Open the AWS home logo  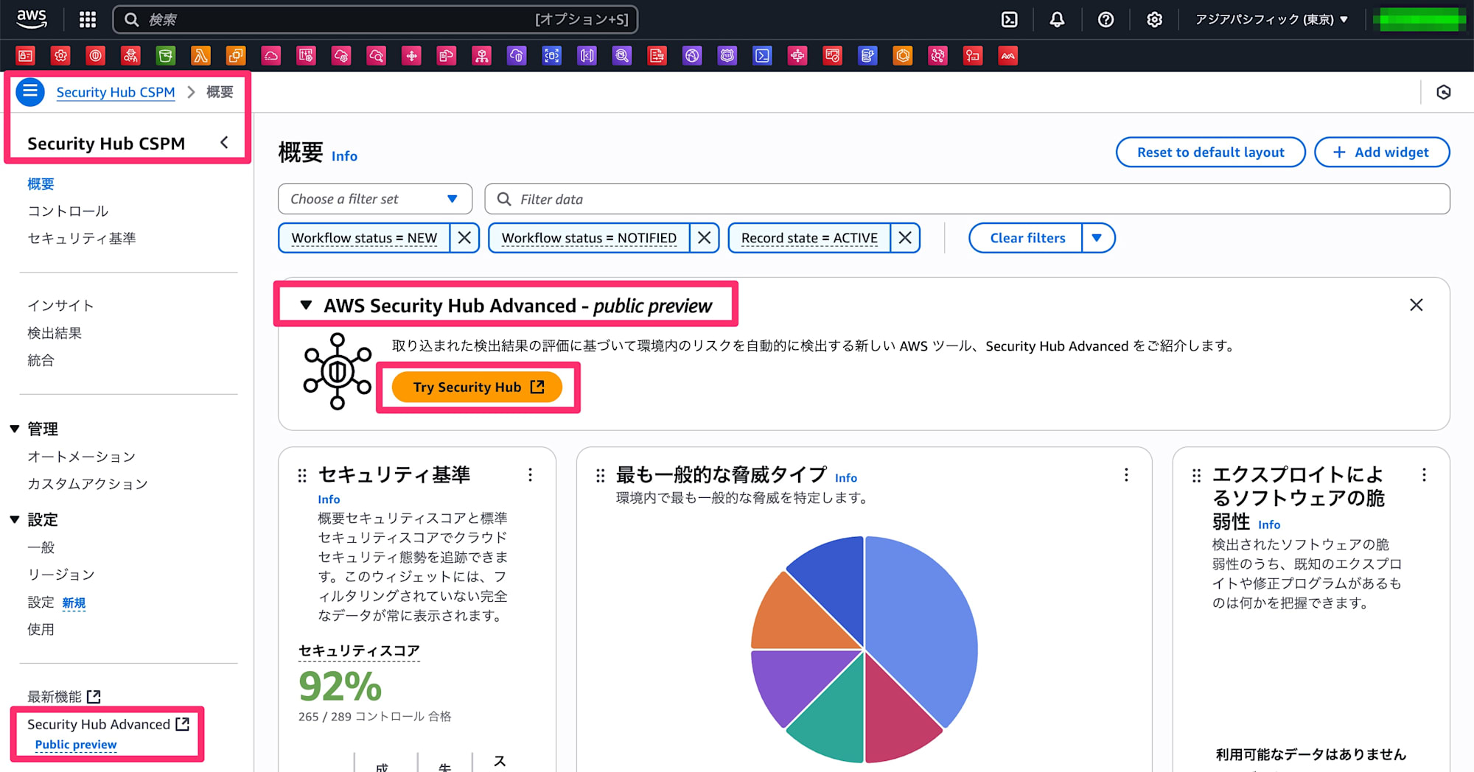pyautogui.click(x=31, y=19)
